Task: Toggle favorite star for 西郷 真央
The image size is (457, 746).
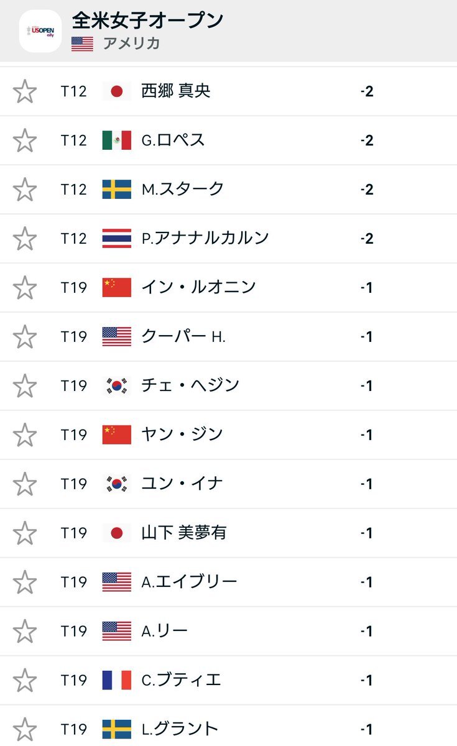Action: (x=25, y=91)
